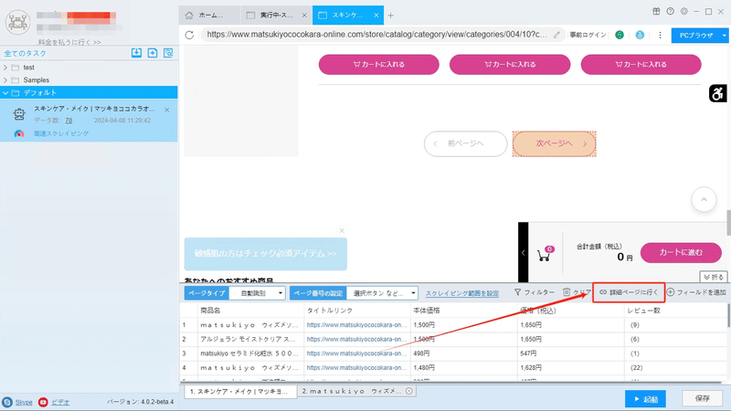Expand the Samples folder
The image size is (731, 411).
point(5,80)
